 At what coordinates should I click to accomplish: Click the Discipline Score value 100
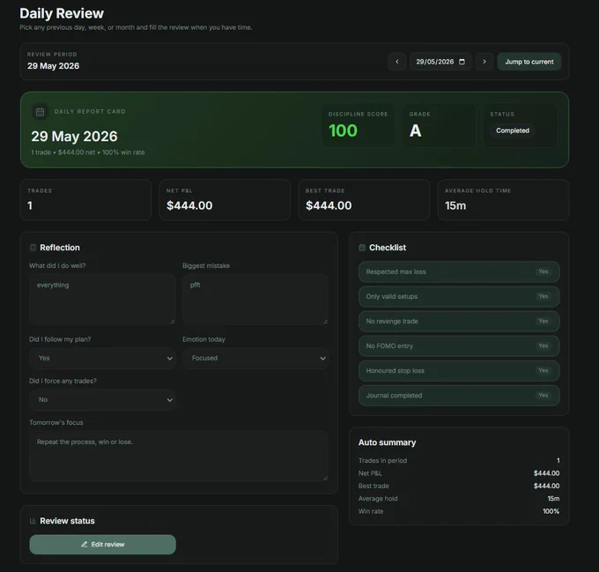[343, 130]
